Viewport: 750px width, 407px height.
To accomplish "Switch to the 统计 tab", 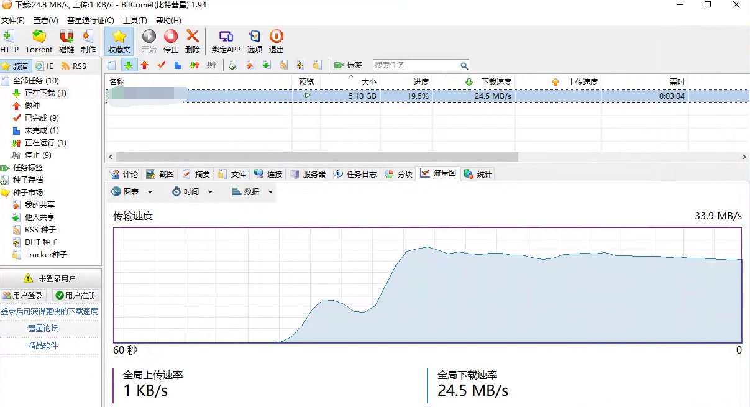I will click(x=478, y=174).
